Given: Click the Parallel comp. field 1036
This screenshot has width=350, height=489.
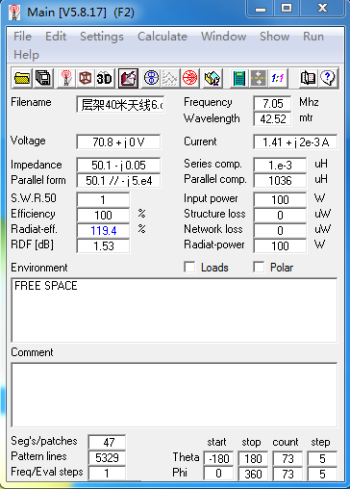Looking at the screenshot, I should pos(280,180).
